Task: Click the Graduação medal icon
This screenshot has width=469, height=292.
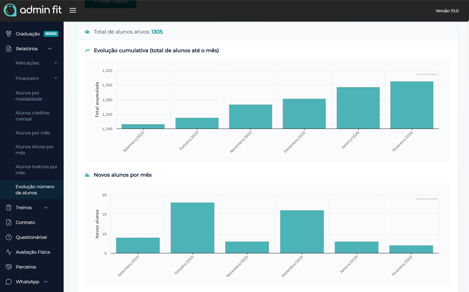Action: pos(9,34)
